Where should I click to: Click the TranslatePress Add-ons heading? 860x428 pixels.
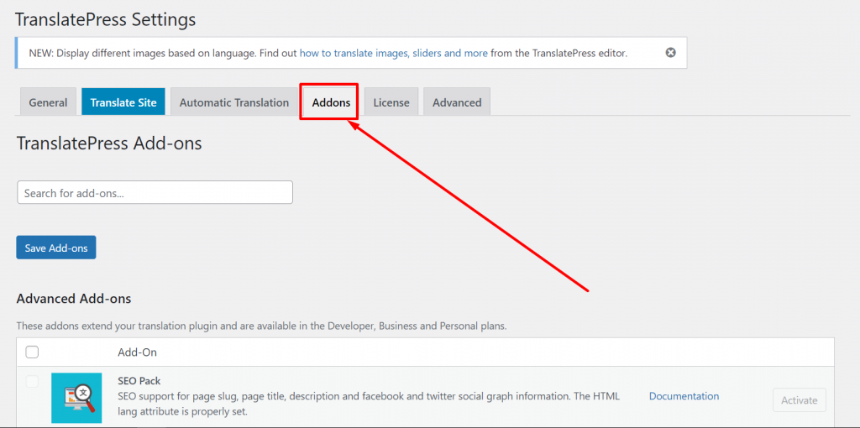109,144
